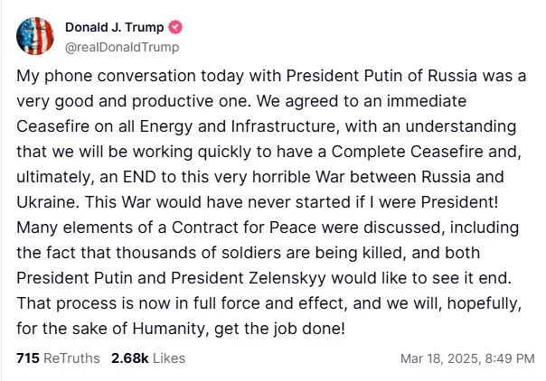Open the flag-themed profile avatar

[35, 36]
